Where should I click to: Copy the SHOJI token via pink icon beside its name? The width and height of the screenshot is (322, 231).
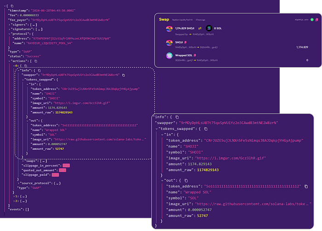click(x=185, y=42)
